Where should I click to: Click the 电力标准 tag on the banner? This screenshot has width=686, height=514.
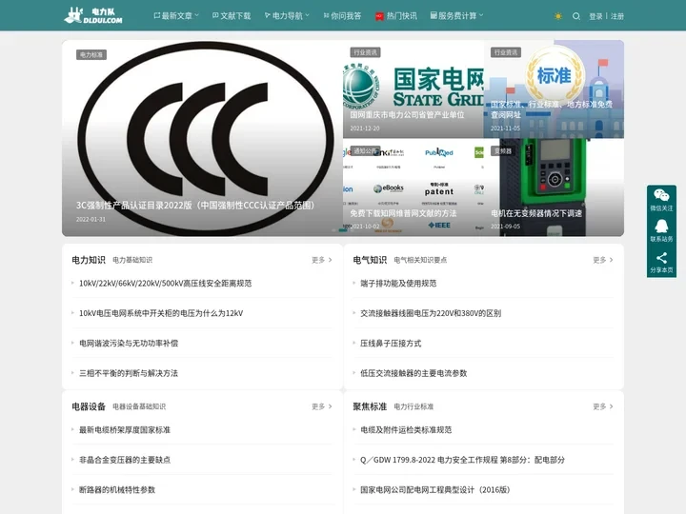click(91, 54)
